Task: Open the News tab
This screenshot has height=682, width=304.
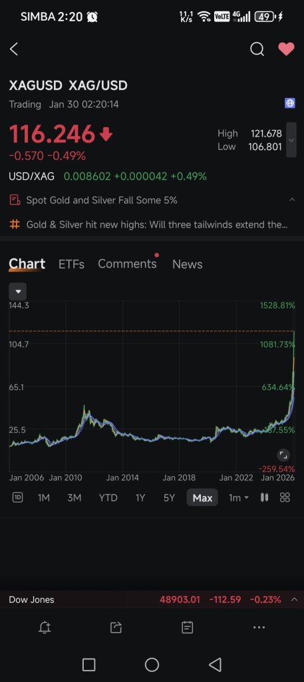Action: pyautogui.click(x=187, y=264)
